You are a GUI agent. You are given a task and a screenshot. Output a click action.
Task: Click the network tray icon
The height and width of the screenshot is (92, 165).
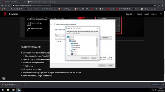tap(153, 90)
